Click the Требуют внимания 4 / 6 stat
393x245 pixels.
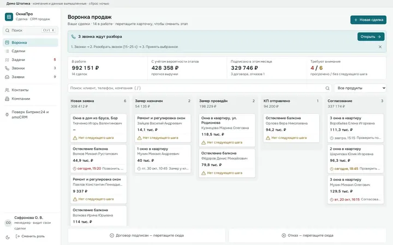[x=347, y=68]
